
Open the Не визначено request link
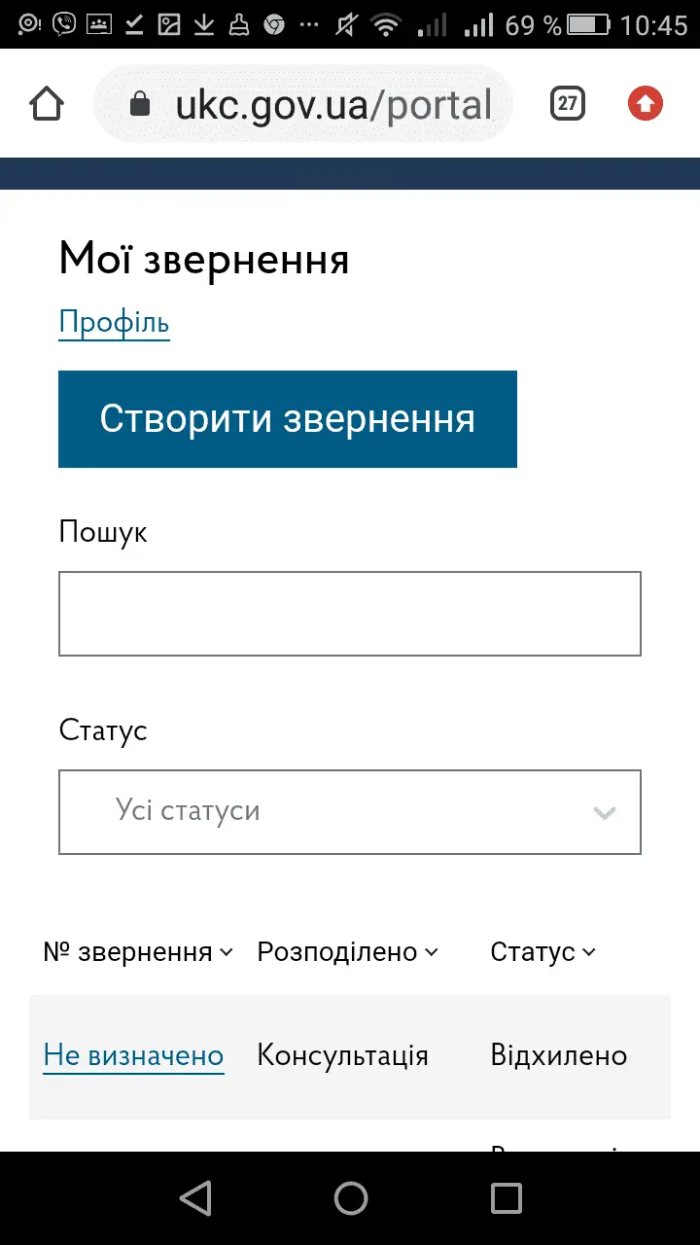coord(133,1056)
